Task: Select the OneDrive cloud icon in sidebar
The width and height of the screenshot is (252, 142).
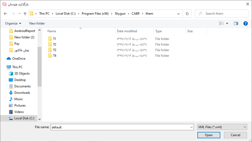Action: (9, 59)
